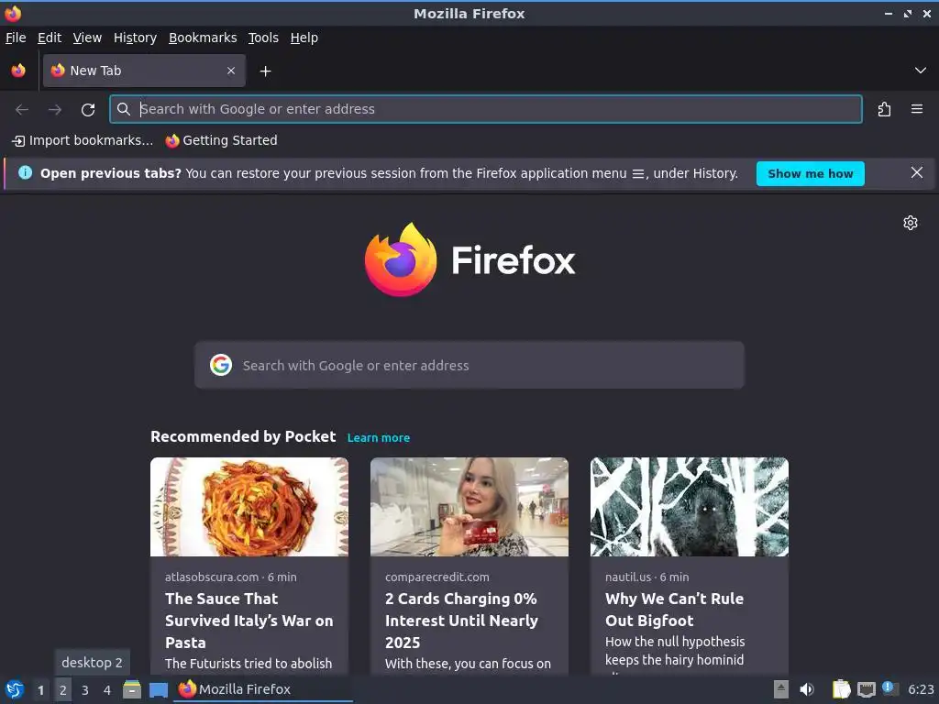The image size is (939, 704).
Task: Open the 2 Cards Charging 0% Interest article
Action: point(462,621)
